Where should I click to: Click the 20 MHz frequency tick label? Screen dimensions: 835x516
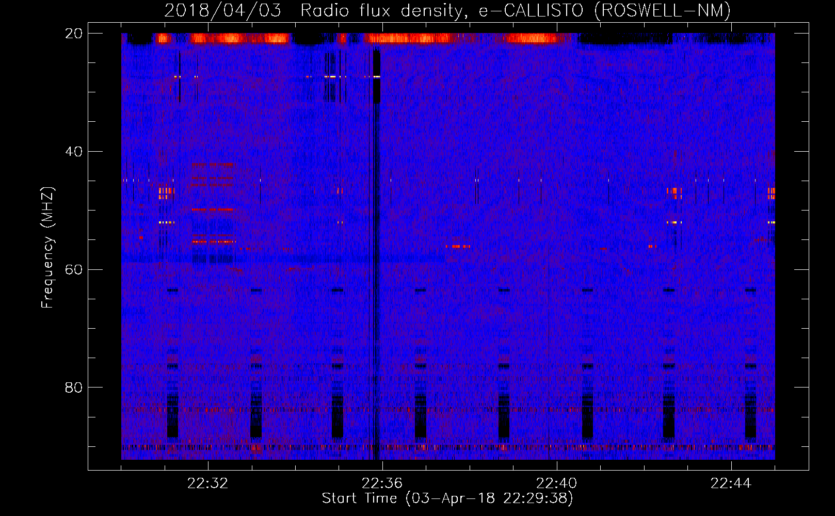coord(73,34)
